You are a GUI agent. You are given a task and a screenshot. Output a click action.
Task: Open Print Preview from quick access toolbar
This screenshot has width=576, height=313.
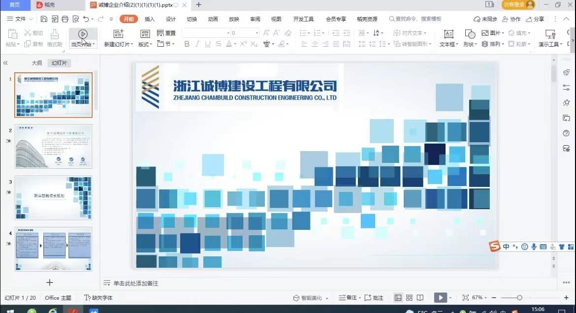pos(76,19)
